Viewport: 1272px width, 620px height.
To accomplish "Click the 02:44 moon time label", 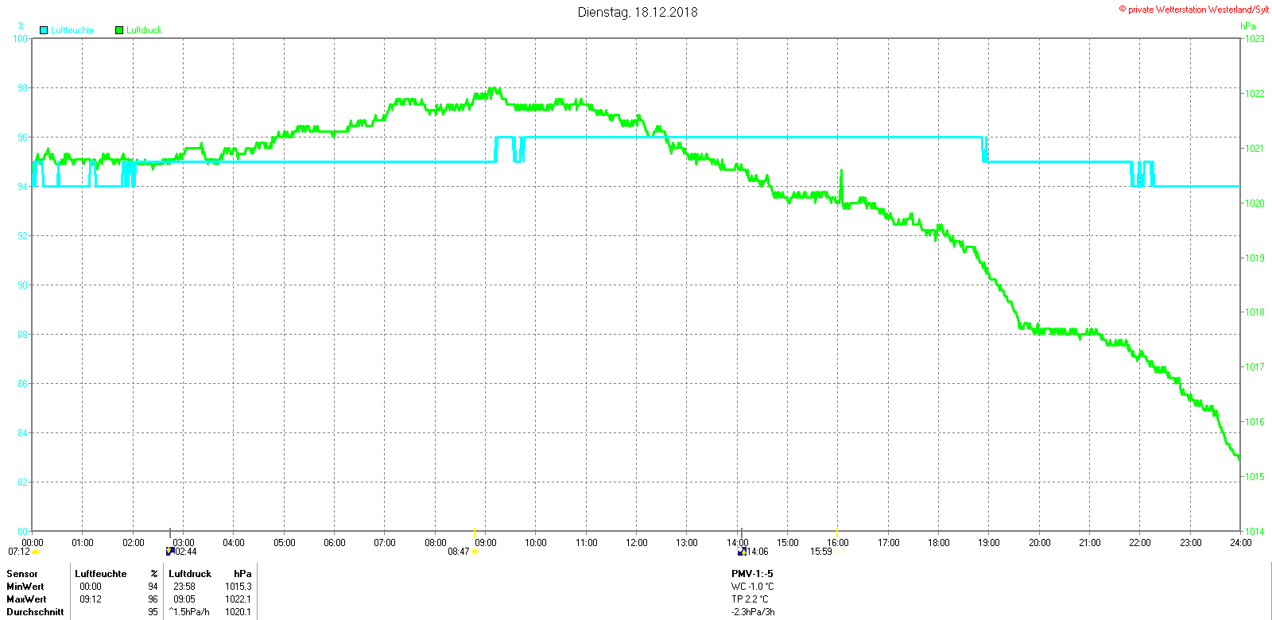I will pyautogui.click(x=185, y=552).
